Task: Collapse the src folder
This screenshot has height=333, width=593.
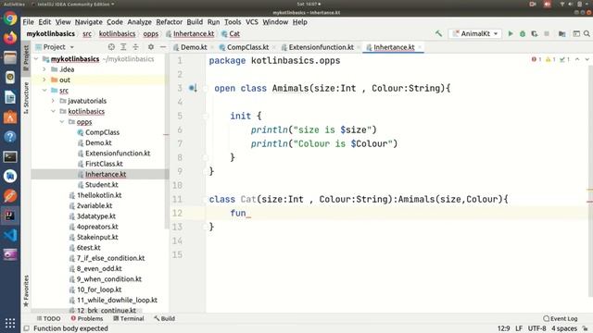Action: pos(44,91)
